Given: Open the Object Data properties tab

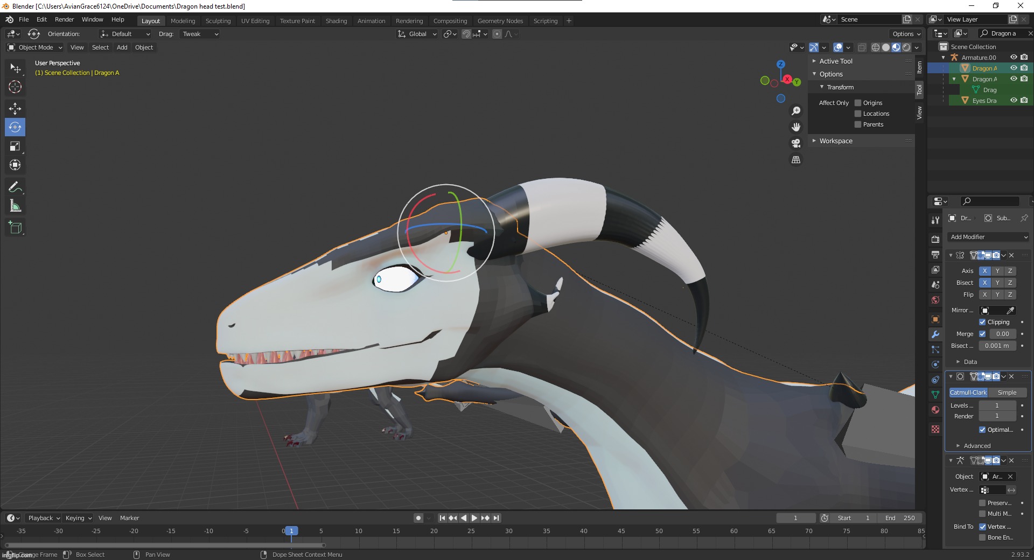Looking at the screenshot, I should pyautogui.click(x=935, y=395).
